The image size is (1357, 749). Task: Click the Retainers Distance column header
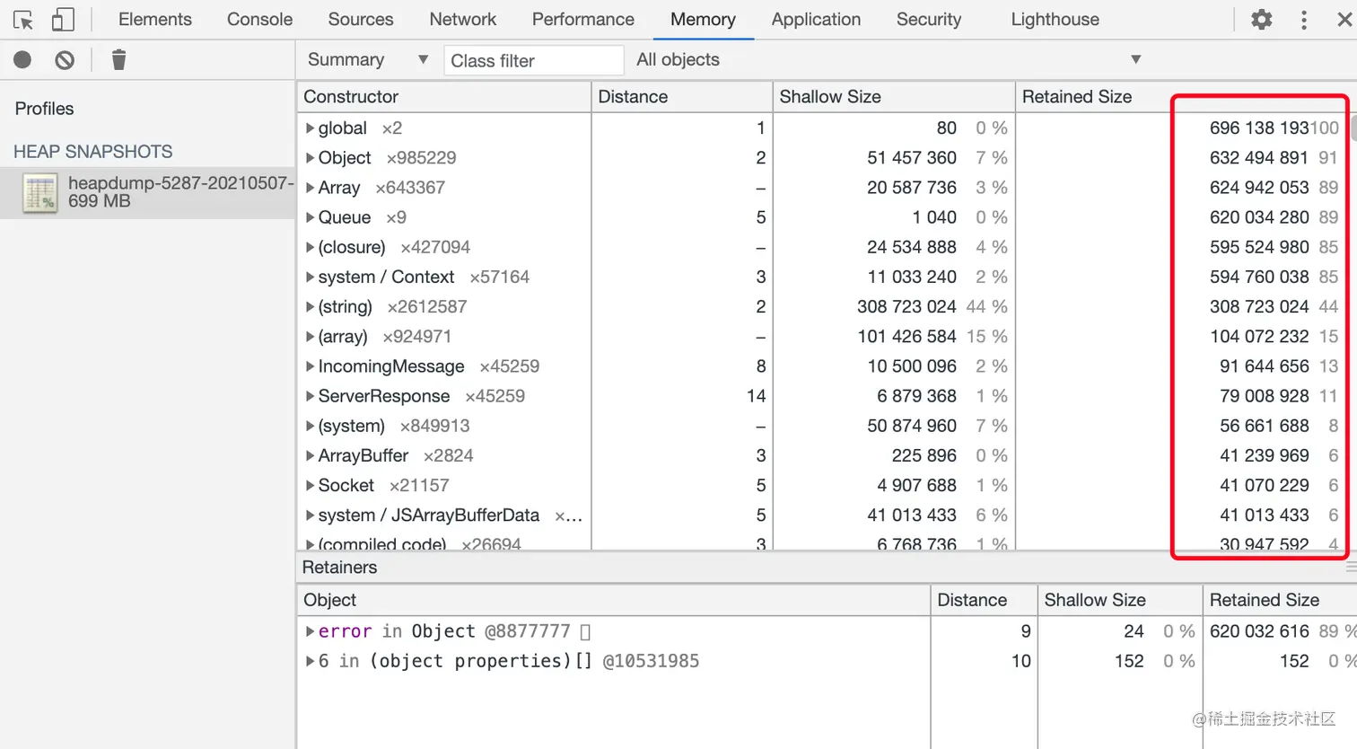click(x=984, y=600)
